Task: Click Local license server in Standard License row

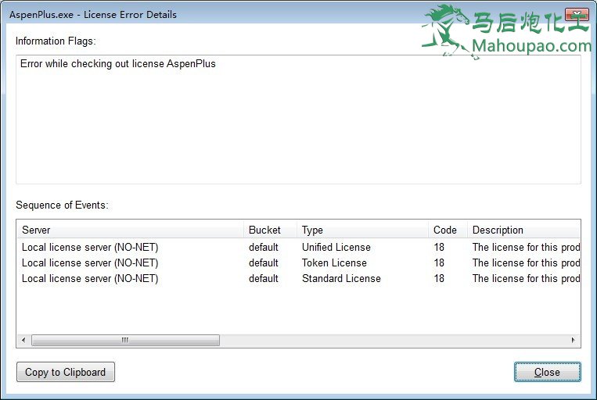Action: coord(90,278)
